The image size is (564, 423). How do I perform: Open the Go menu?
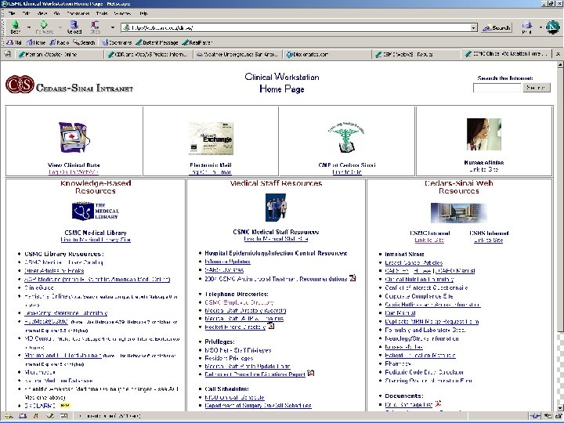[x=57, y=13]
